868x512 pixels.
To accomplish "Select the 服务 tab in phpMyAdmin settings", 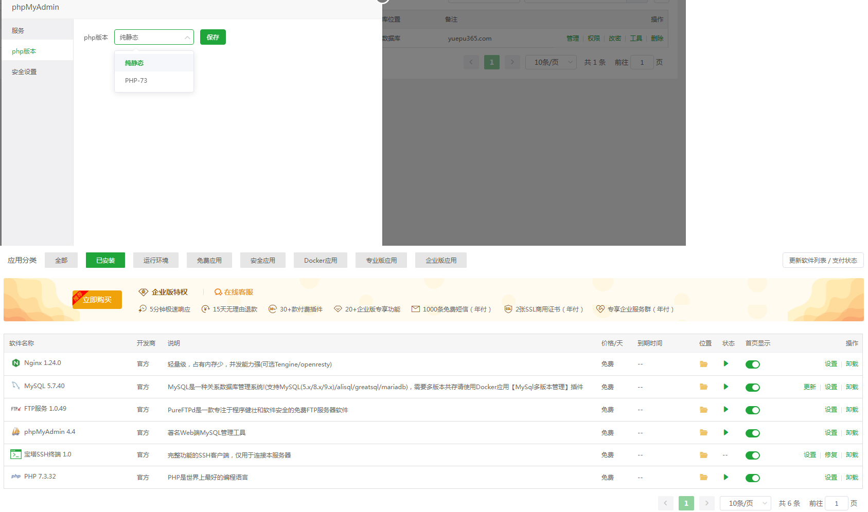I will click(37, 30).
